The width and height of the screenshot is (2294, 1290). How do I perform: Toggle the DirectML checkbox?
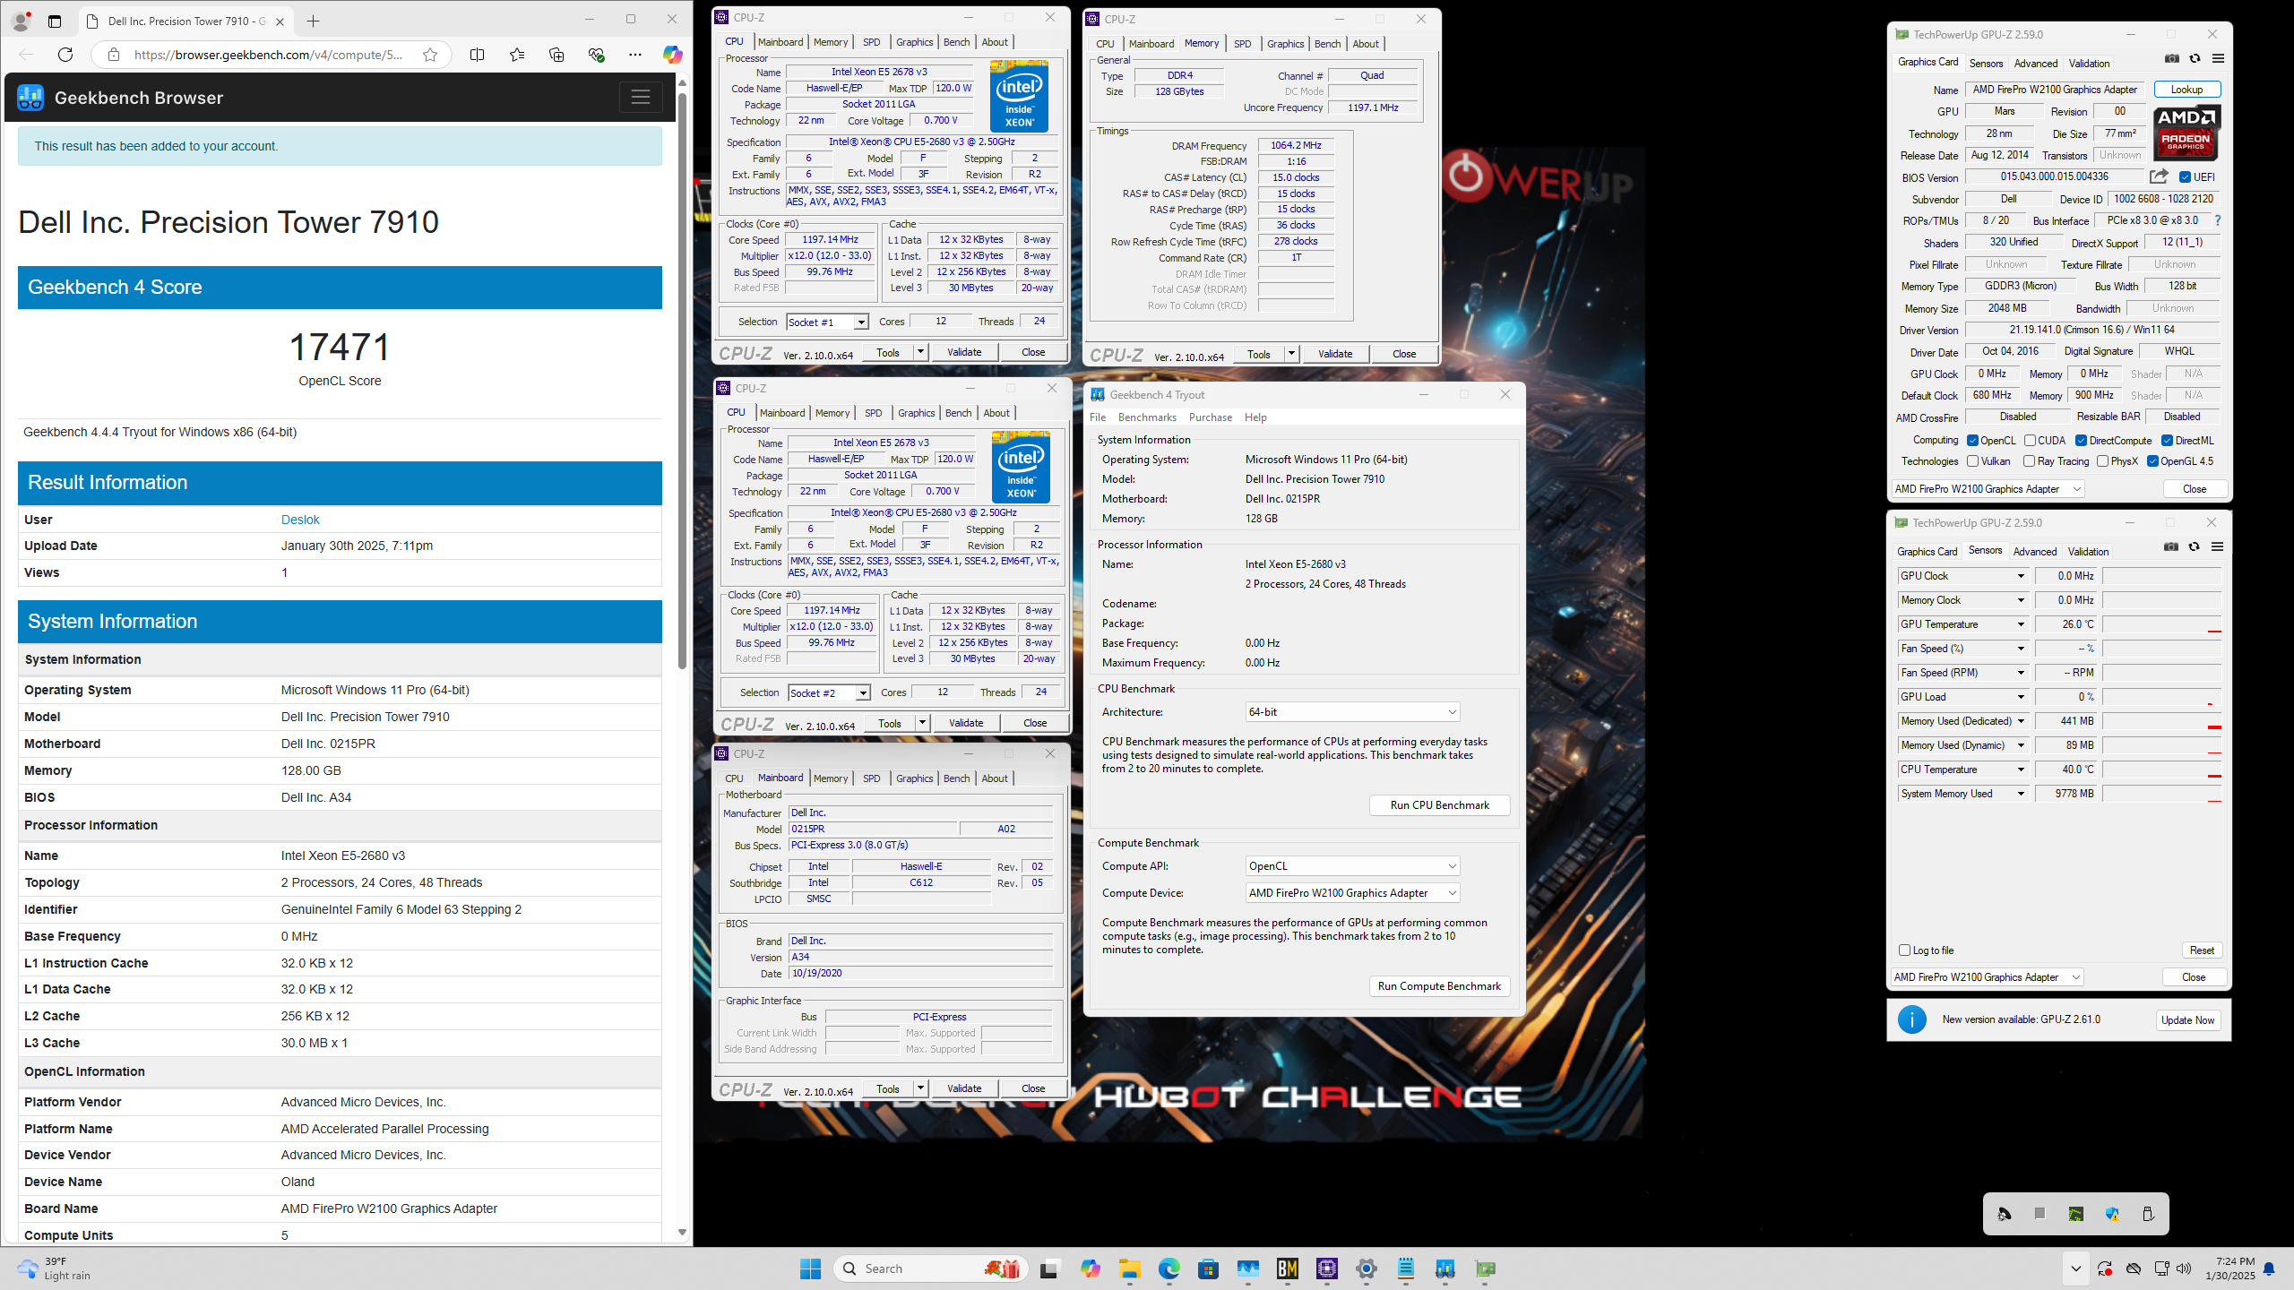pyautogui.click(x=2167, y=441)
